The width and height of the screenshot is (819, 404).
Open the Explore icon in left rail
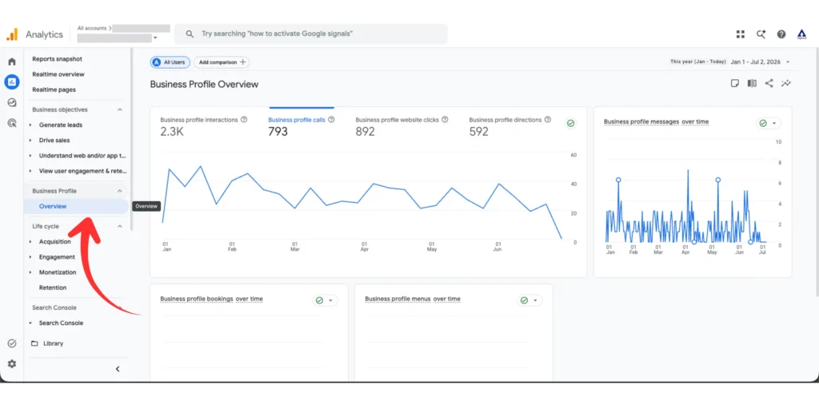(12, 103)
